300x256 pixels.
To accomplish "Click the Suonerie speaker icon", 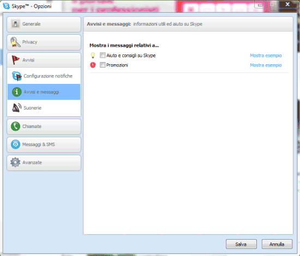I will [17, 108].
